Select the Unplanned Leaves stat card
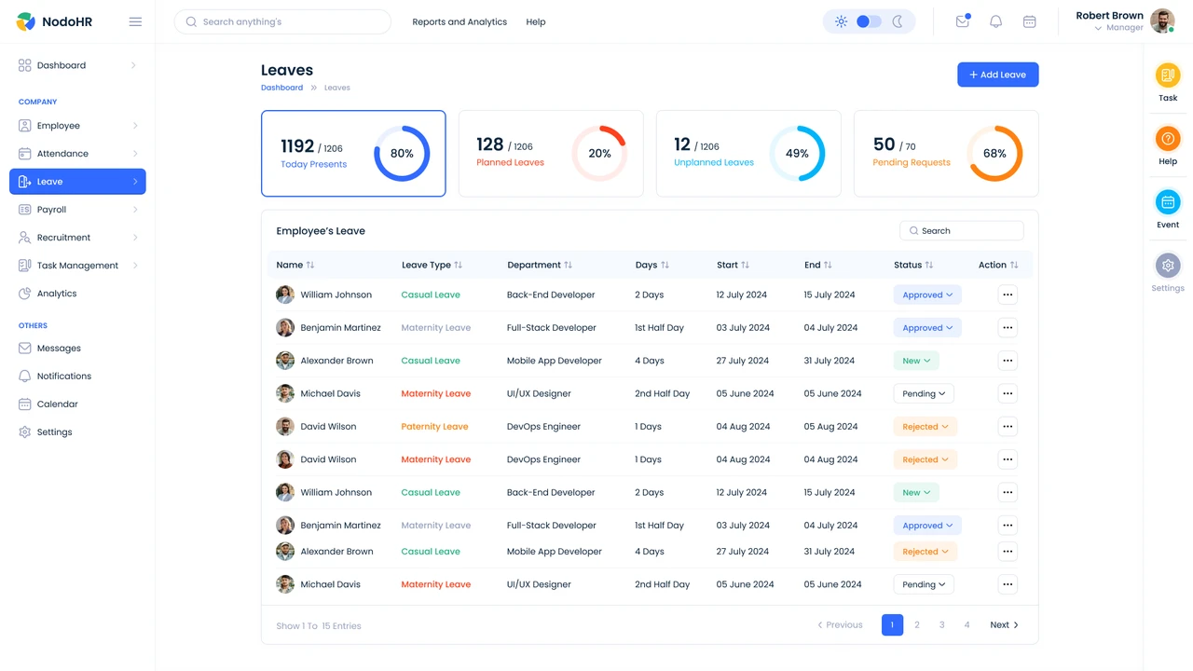 point(748,154)
